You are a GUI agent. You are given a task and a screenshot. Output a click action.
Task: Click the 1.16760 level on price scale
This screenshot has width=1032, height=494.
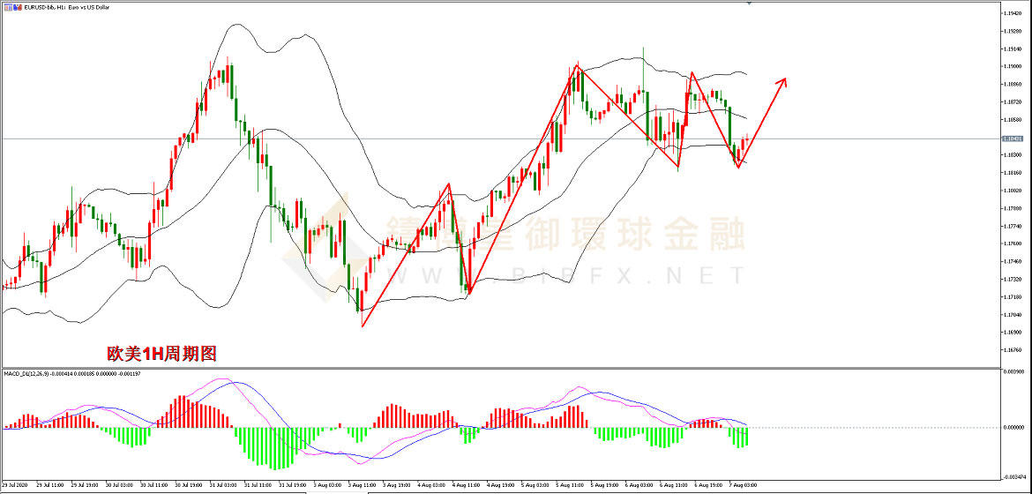(1012, 350)
